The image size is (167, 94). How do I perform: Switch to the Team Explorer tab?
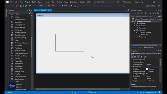coord(148,47)
